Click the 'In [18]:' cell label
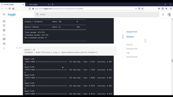 (x=19, y=48)
